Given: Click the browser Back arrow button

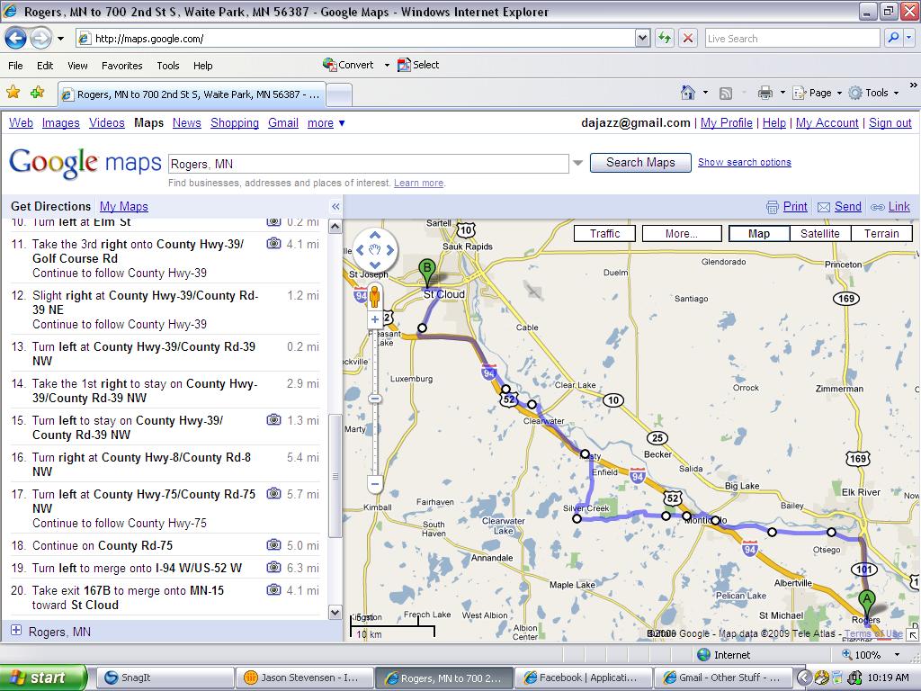Looking at the screenshot, I should (16, 39).
